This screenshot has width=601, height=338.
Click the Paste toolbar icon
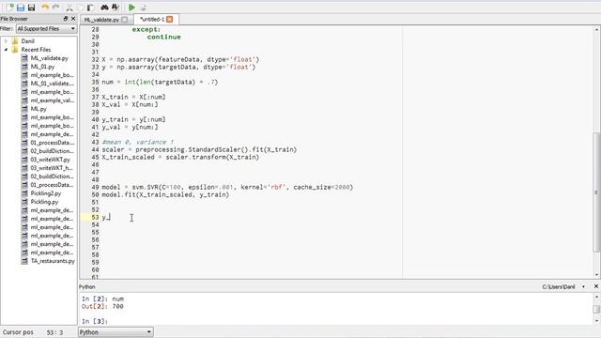tap(90, 8)
